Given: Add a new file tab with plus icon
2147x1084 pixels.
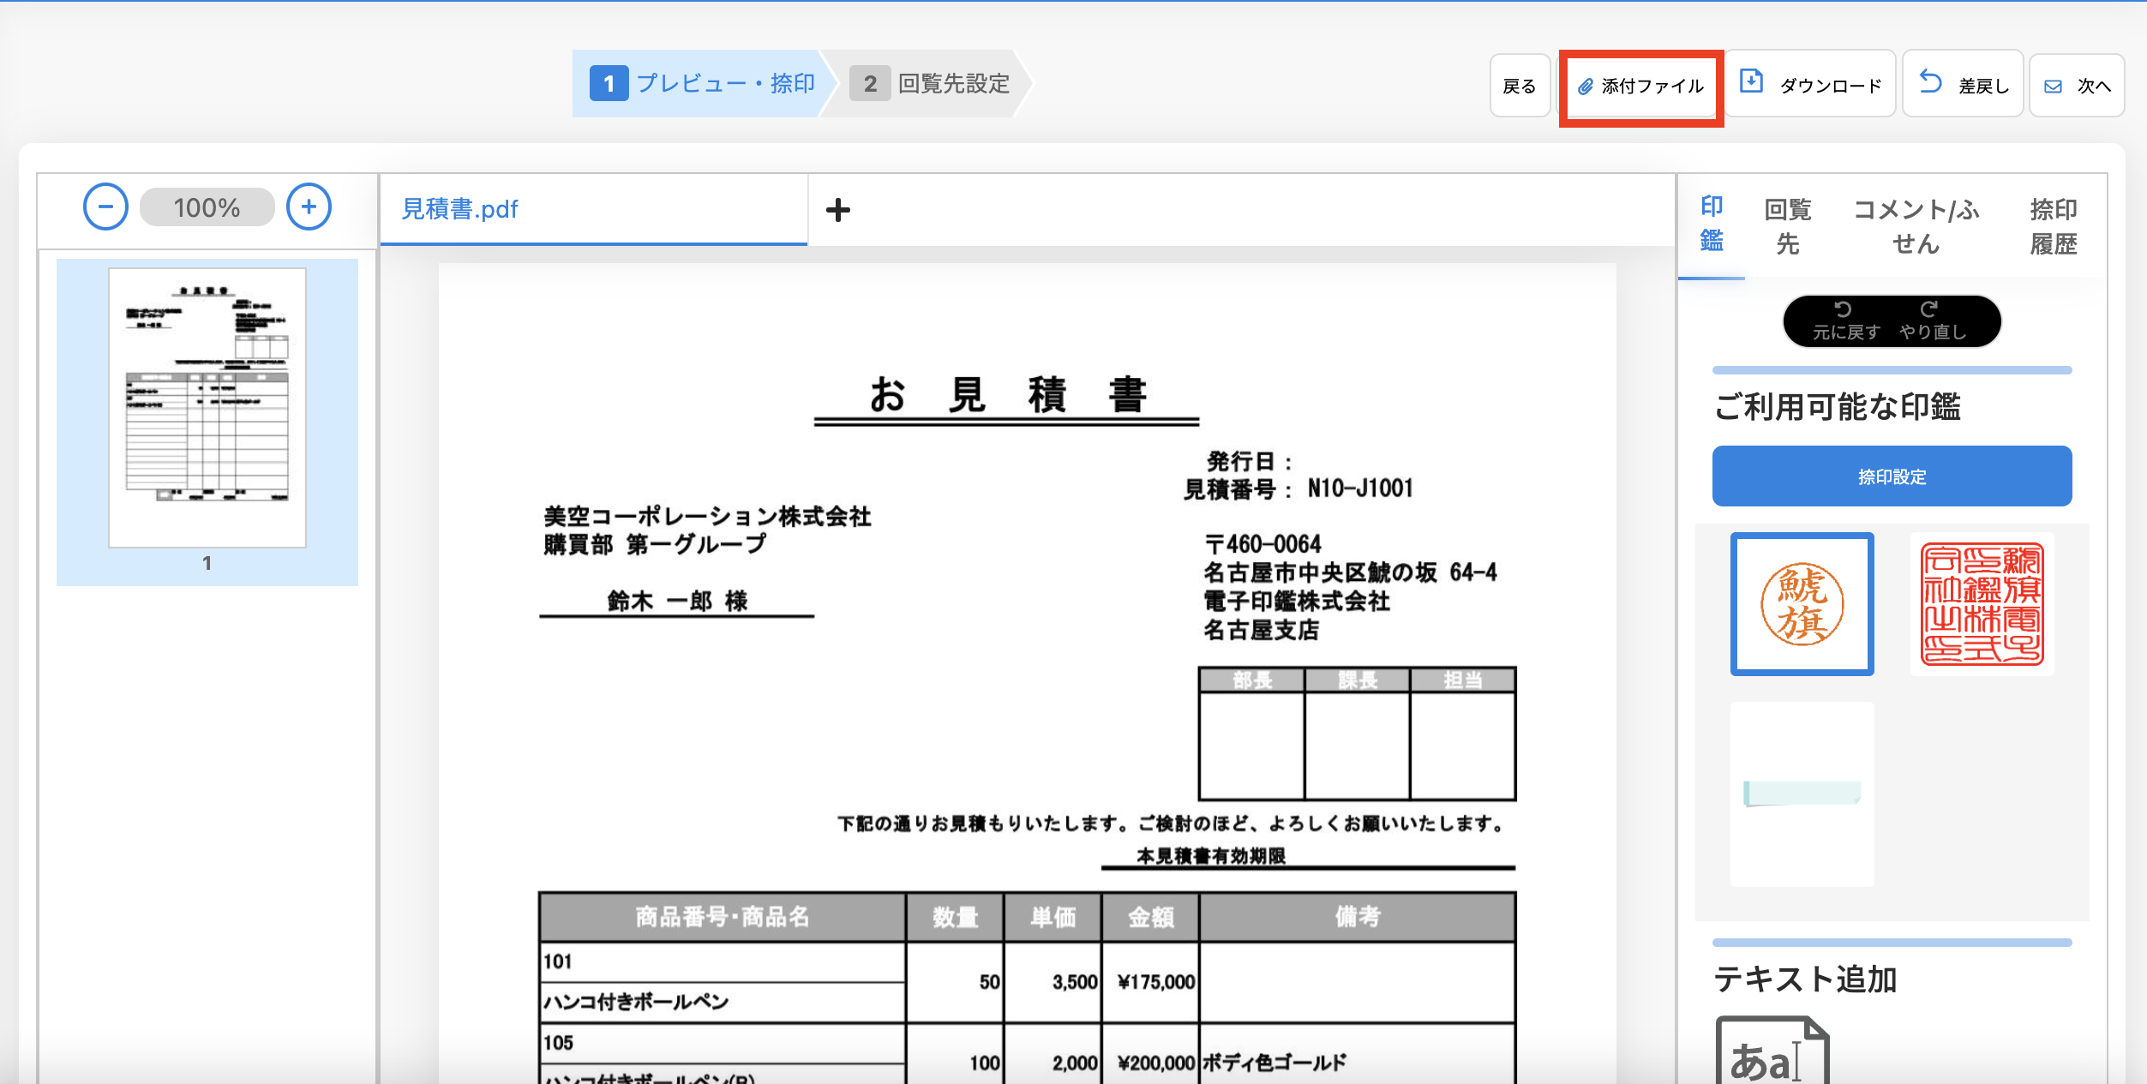Looking at the screenshot, I should pos(837,210).
